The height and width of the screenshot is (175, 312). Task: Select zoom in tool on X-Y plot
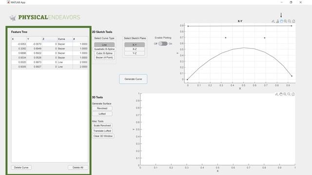coord(285,21)
